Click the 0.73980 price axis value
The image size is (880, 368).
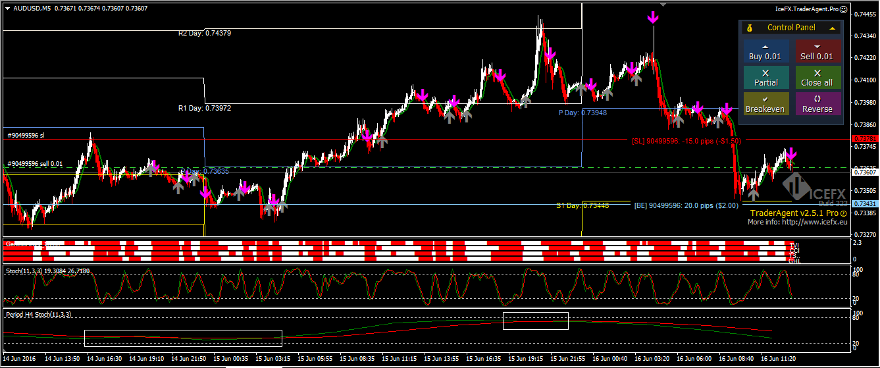(866, 102)
